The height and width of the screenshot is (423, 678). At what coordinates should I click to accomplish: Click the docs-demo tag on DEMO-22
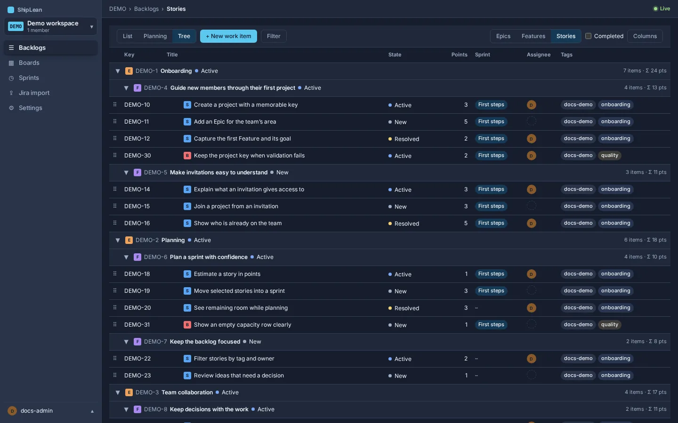point(578,359)
